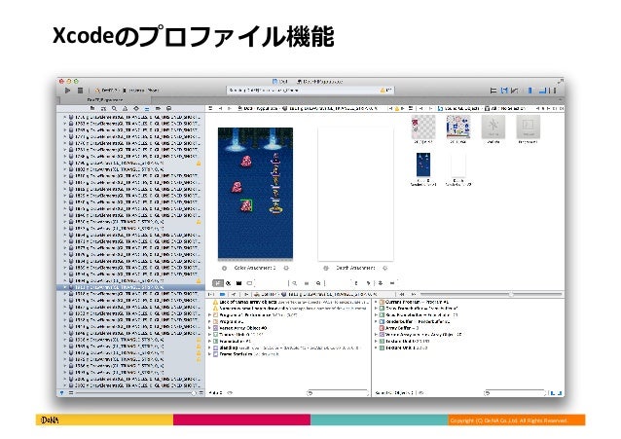Open the scheme and device selector
621x439 pixels.
click(x=127, y=91)
